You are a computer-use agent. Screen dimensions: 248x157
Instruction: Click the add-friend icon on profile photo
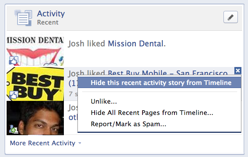tap(13, 130)
